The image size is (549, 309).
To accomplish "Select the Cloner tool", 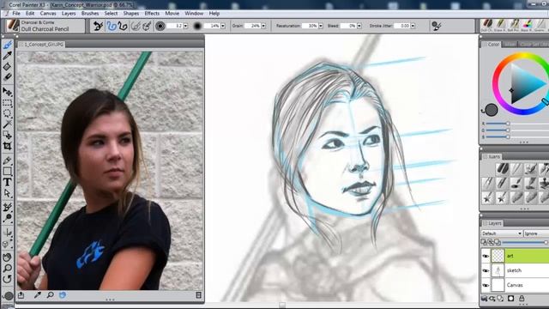I will coord(8,207).
